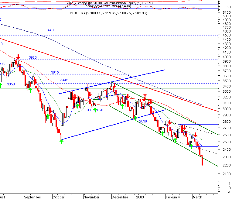This screenshot has height=199, width=232.
Task: Click the red sell arrow above the 3930 peak
Action: point(18,57)
